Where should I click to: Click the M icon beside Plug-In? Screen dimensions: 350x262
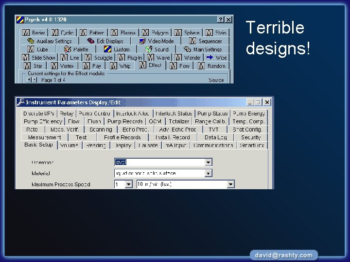click(121, 57)
